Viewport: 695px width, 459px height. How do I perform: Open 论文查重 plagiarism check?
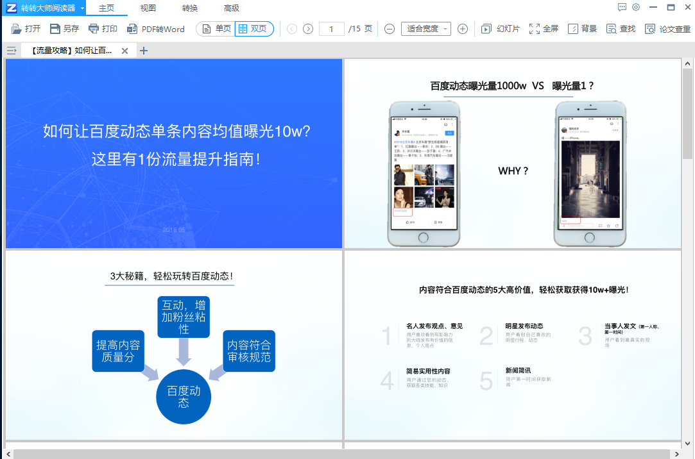[x=667, y=29]
